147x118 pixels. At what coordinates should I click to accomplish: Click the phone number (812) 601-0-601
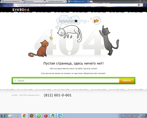click(x=58, y=95)
